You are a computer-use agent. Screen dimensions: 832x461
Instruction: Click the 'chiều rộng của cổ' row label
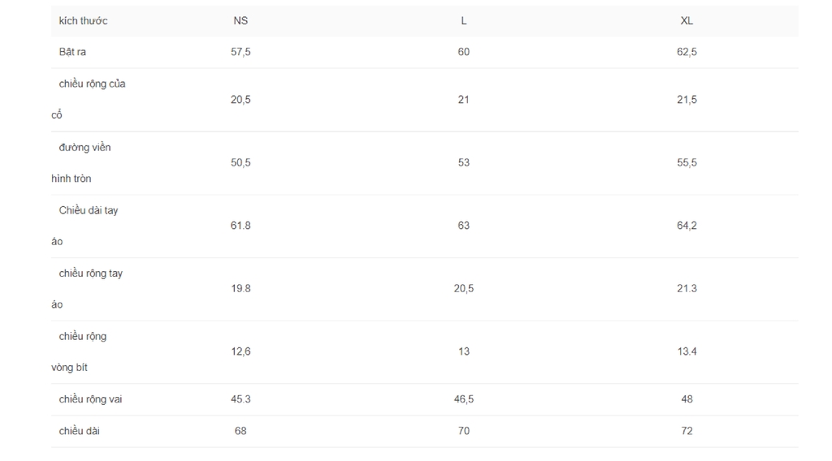coord(89,99)
